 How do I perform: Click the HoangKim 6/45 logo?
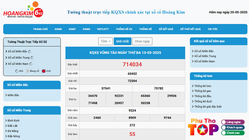pyautogui.click(x=23, y=10)
